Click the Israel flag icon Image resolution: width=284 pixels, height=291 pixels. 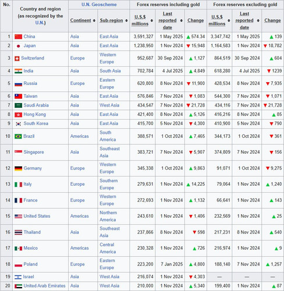(18, 277)
